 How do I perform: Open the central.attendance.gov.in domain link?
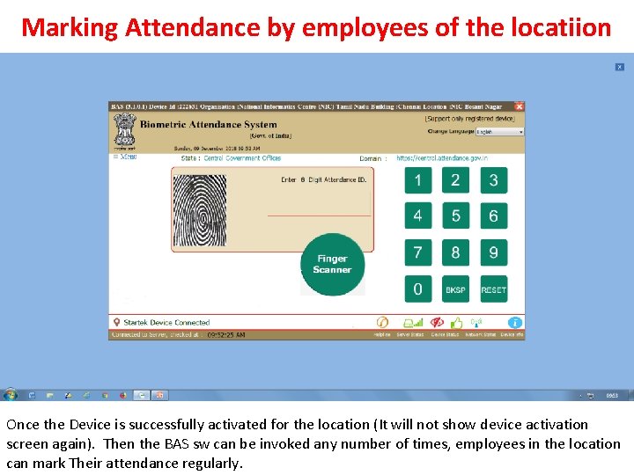tap(442, 158)
